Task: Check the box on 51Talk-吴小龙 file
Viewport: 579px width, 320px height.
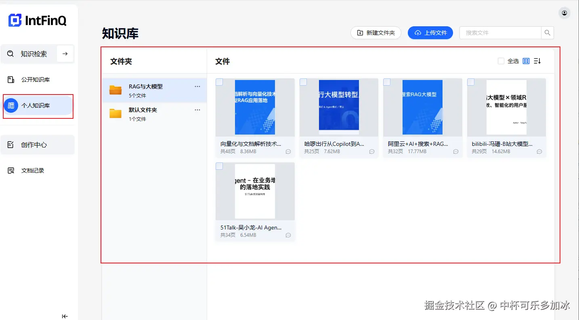Action: 219,166
